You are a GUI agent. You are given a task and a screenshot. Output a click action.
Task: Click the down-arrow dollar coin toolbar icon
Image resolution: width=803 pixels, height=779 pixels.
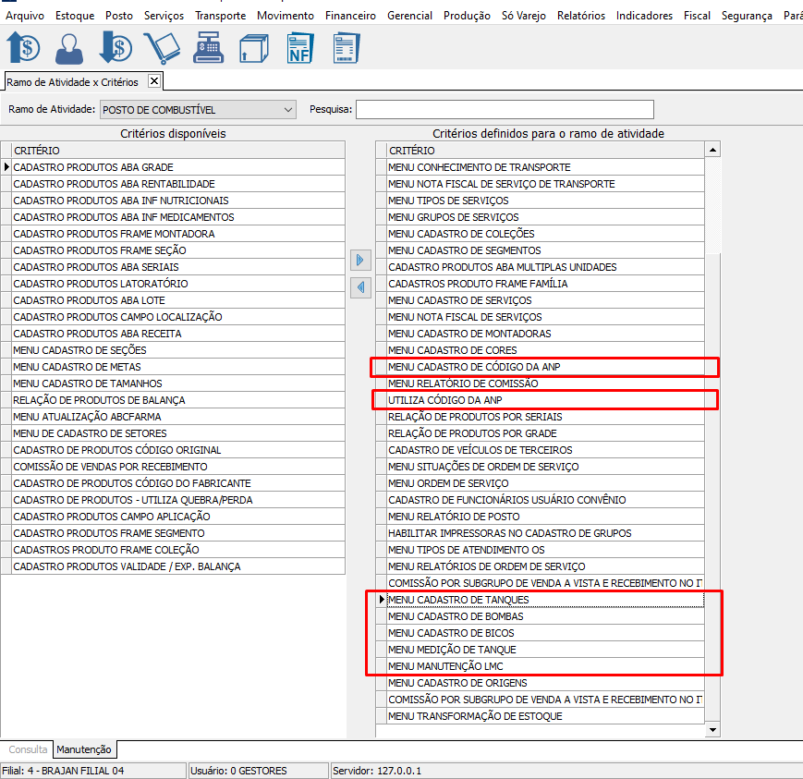(x=116, y=47)
